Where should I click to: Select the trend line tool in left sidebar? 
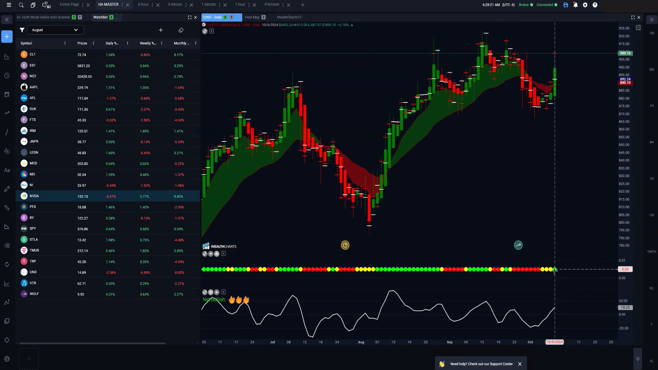[7, 132]
